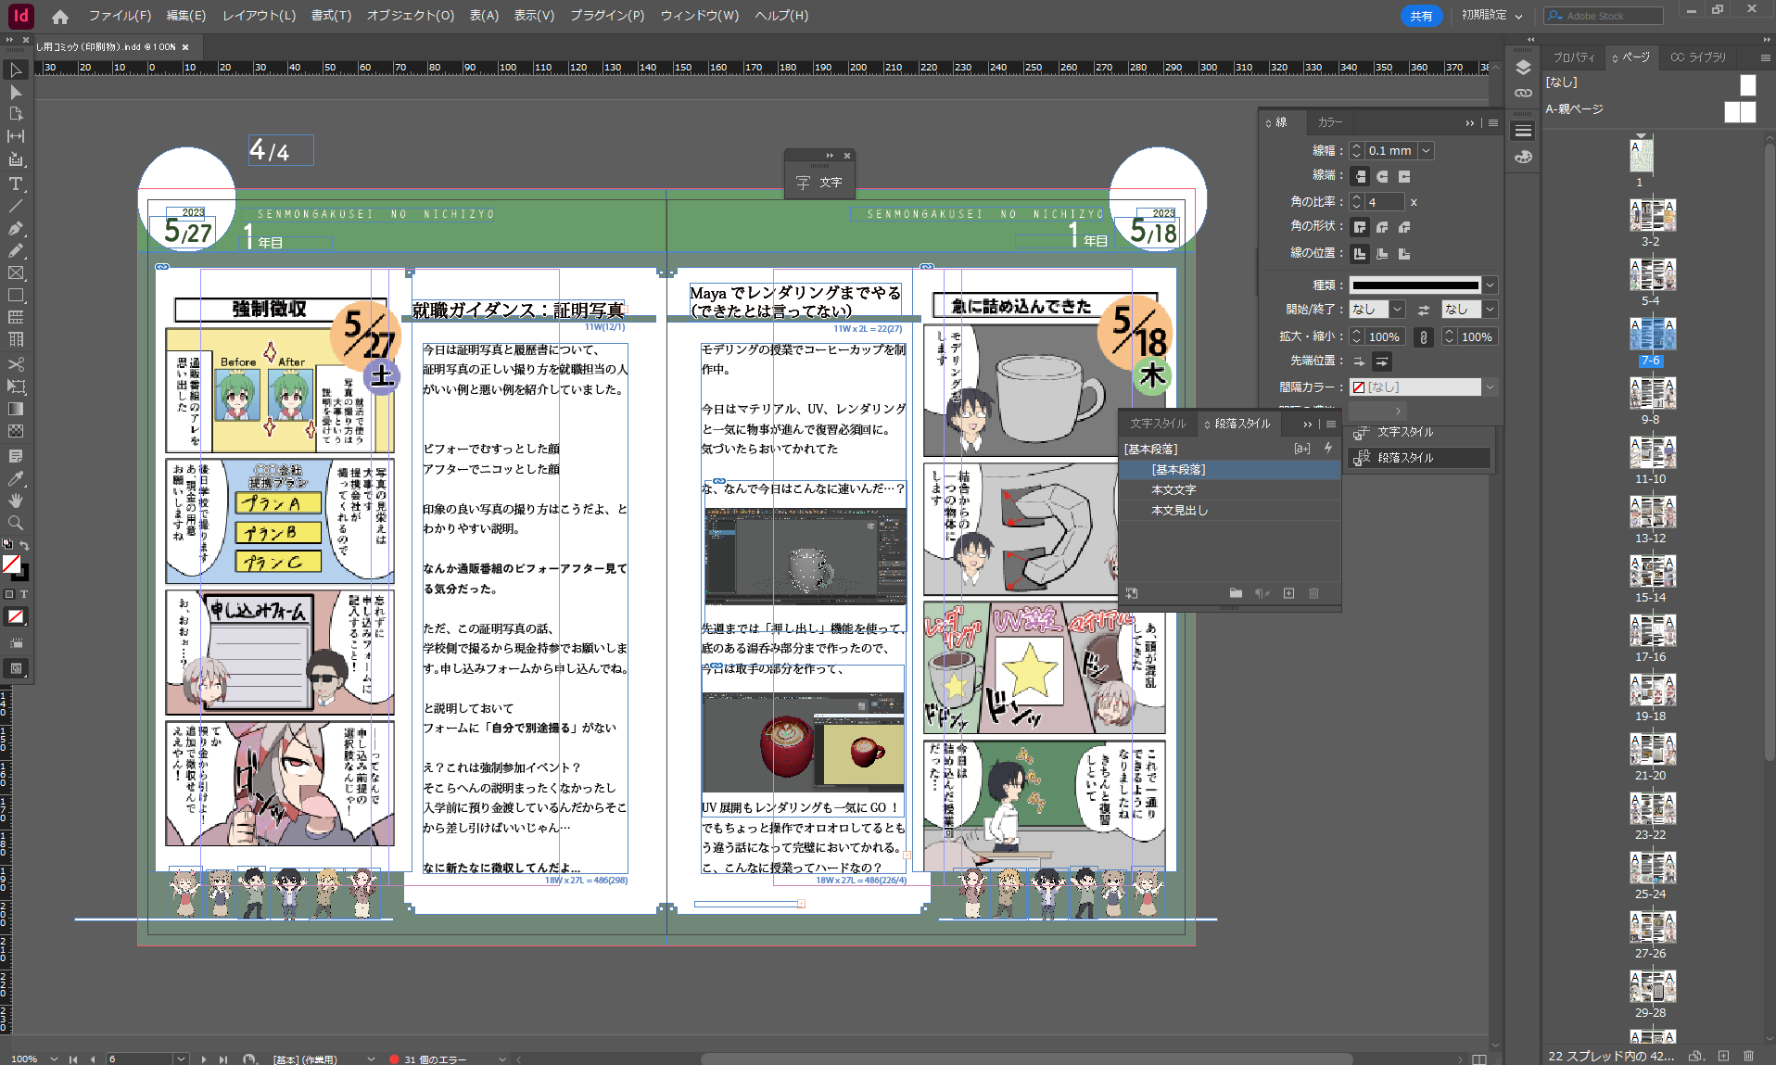Pick the Scissors tool
Viewport: 1776px width, 1065px height.
(16, 364)
